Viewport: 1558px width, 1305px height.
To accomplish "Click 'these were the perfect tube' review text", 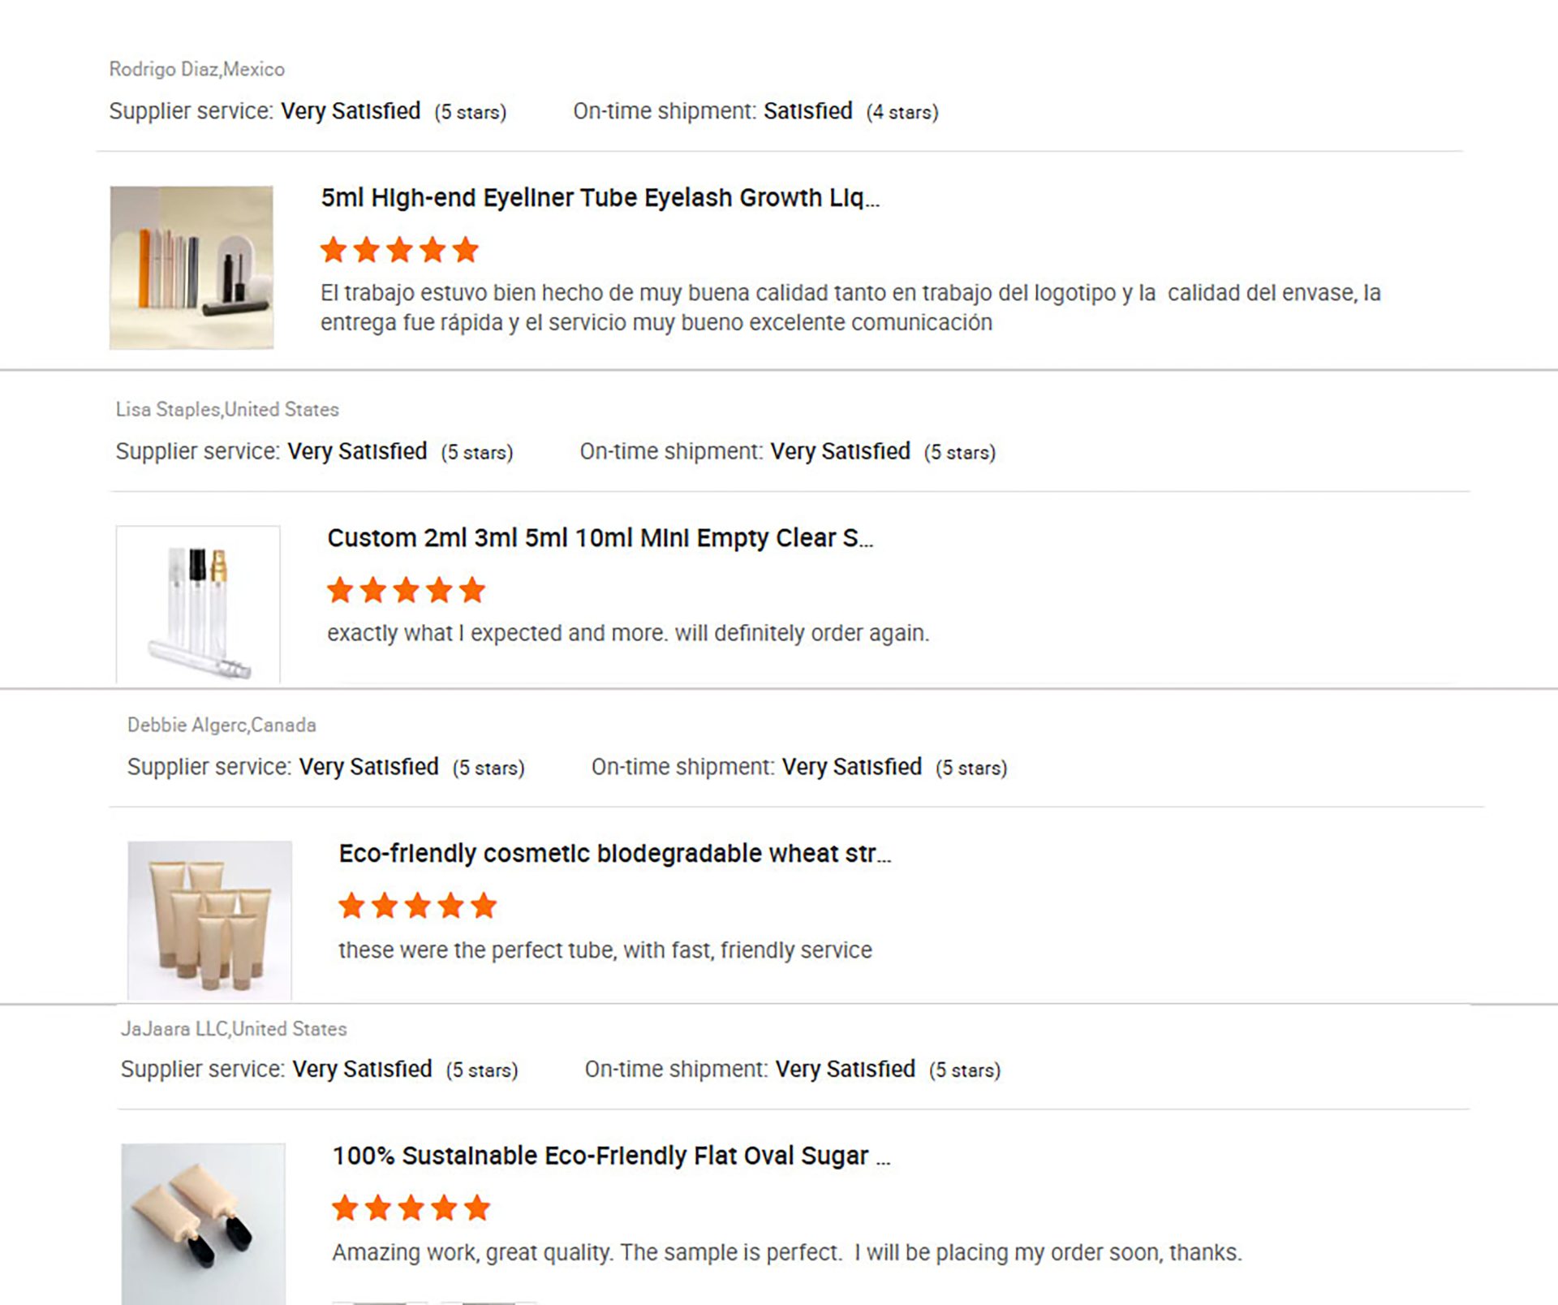I will click(605, 950).
